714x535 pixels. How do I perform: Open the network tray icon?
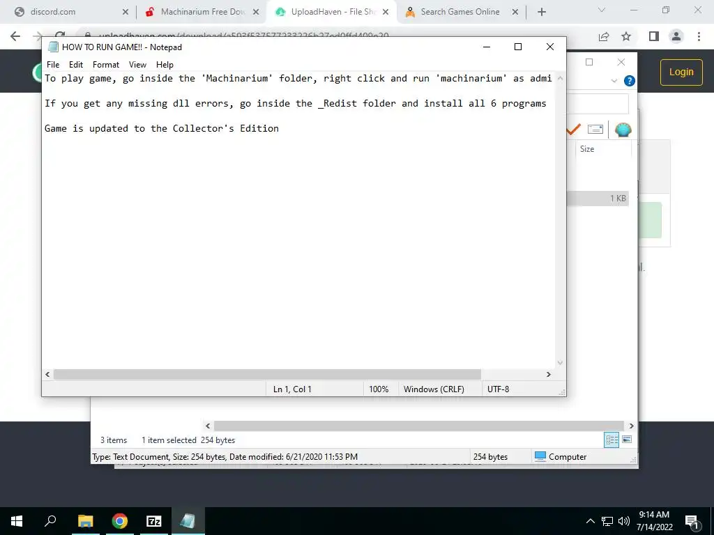click(607, 521)
